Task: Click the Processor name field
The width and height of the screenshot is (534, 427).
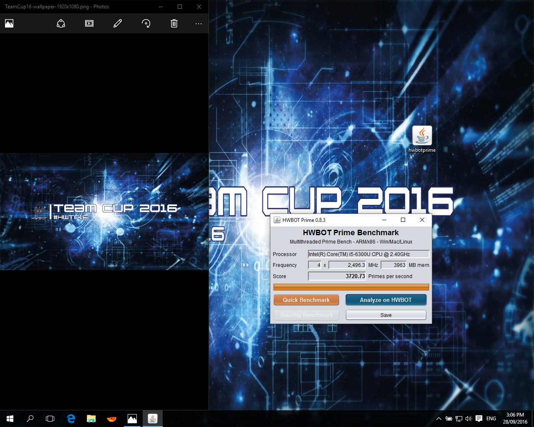Action: (x=369, y=254)
